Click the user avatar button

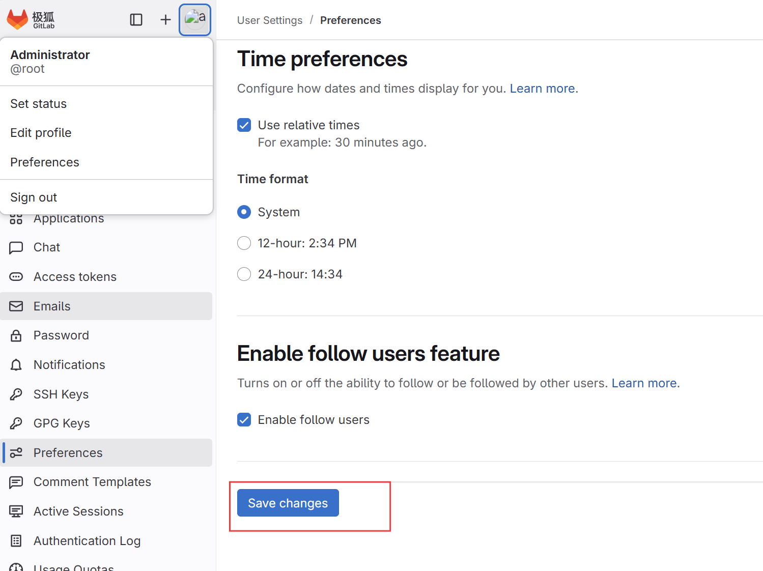[195, 20]
